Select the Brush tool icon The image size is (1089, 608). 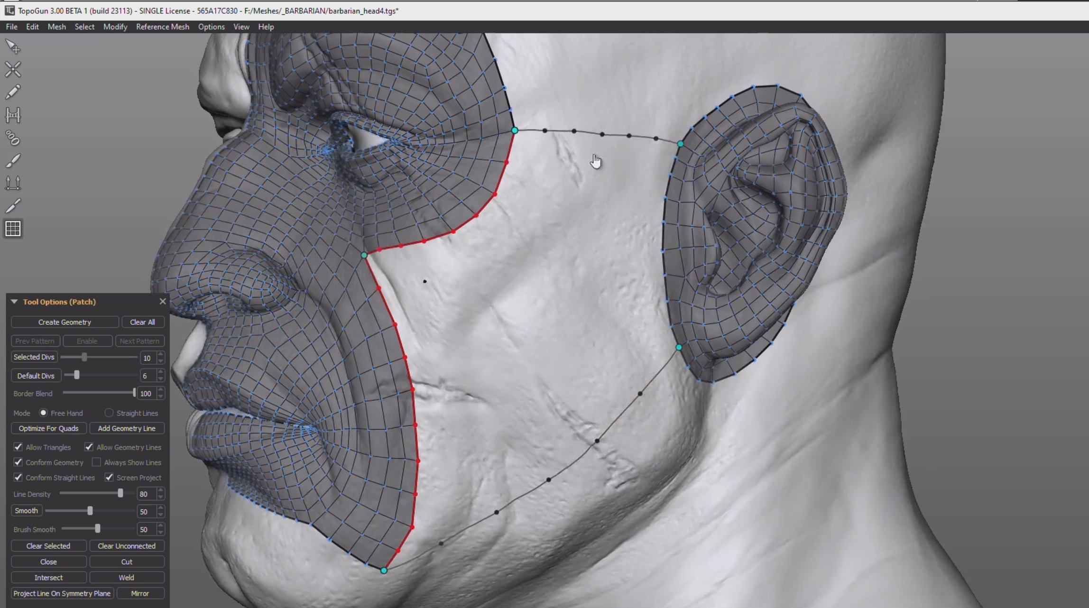click(13, 161)
